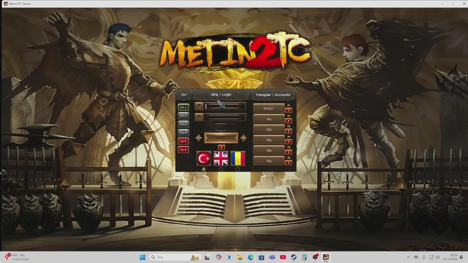Select radio button under Romanian flag

pyautogui.click(x=238, y=169)
